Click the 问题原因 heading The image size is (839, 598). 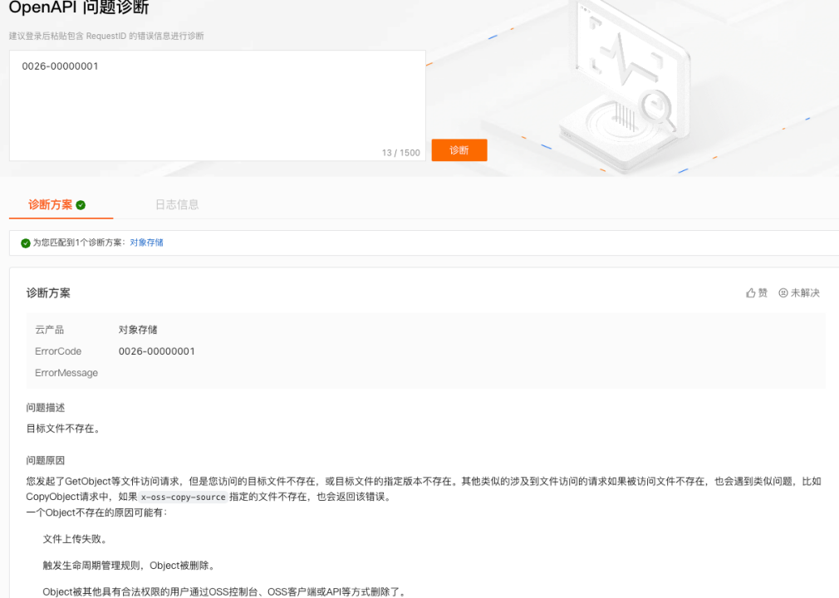click(x=46, y=460)
